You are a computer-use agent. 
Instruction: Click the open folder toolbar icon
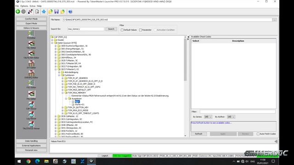pyautogui.click(x=51, y=11)
